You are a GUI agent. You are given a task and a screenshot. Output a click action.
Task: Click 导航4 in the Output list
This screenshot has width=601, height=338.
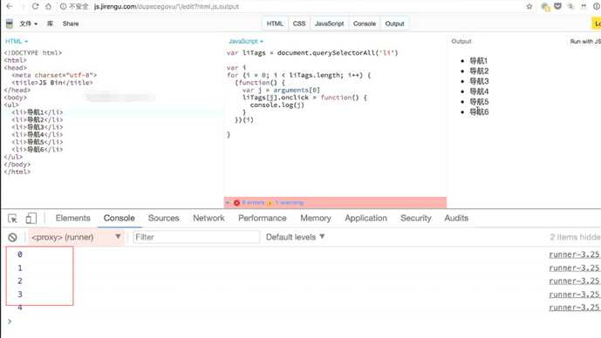(x=479, y=91)
